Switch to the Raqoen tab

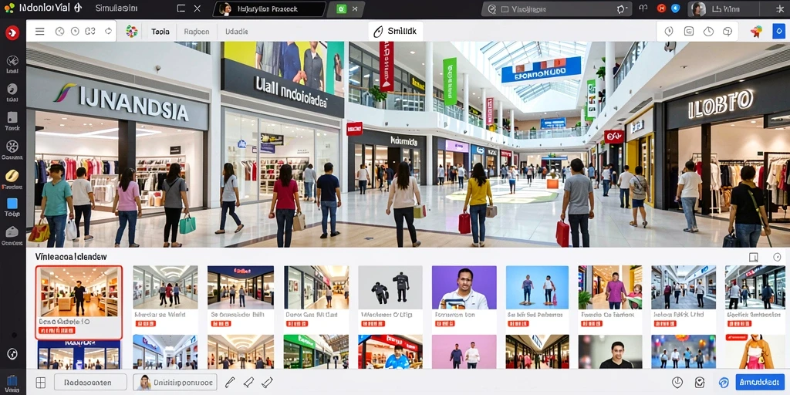coord(197,31)
